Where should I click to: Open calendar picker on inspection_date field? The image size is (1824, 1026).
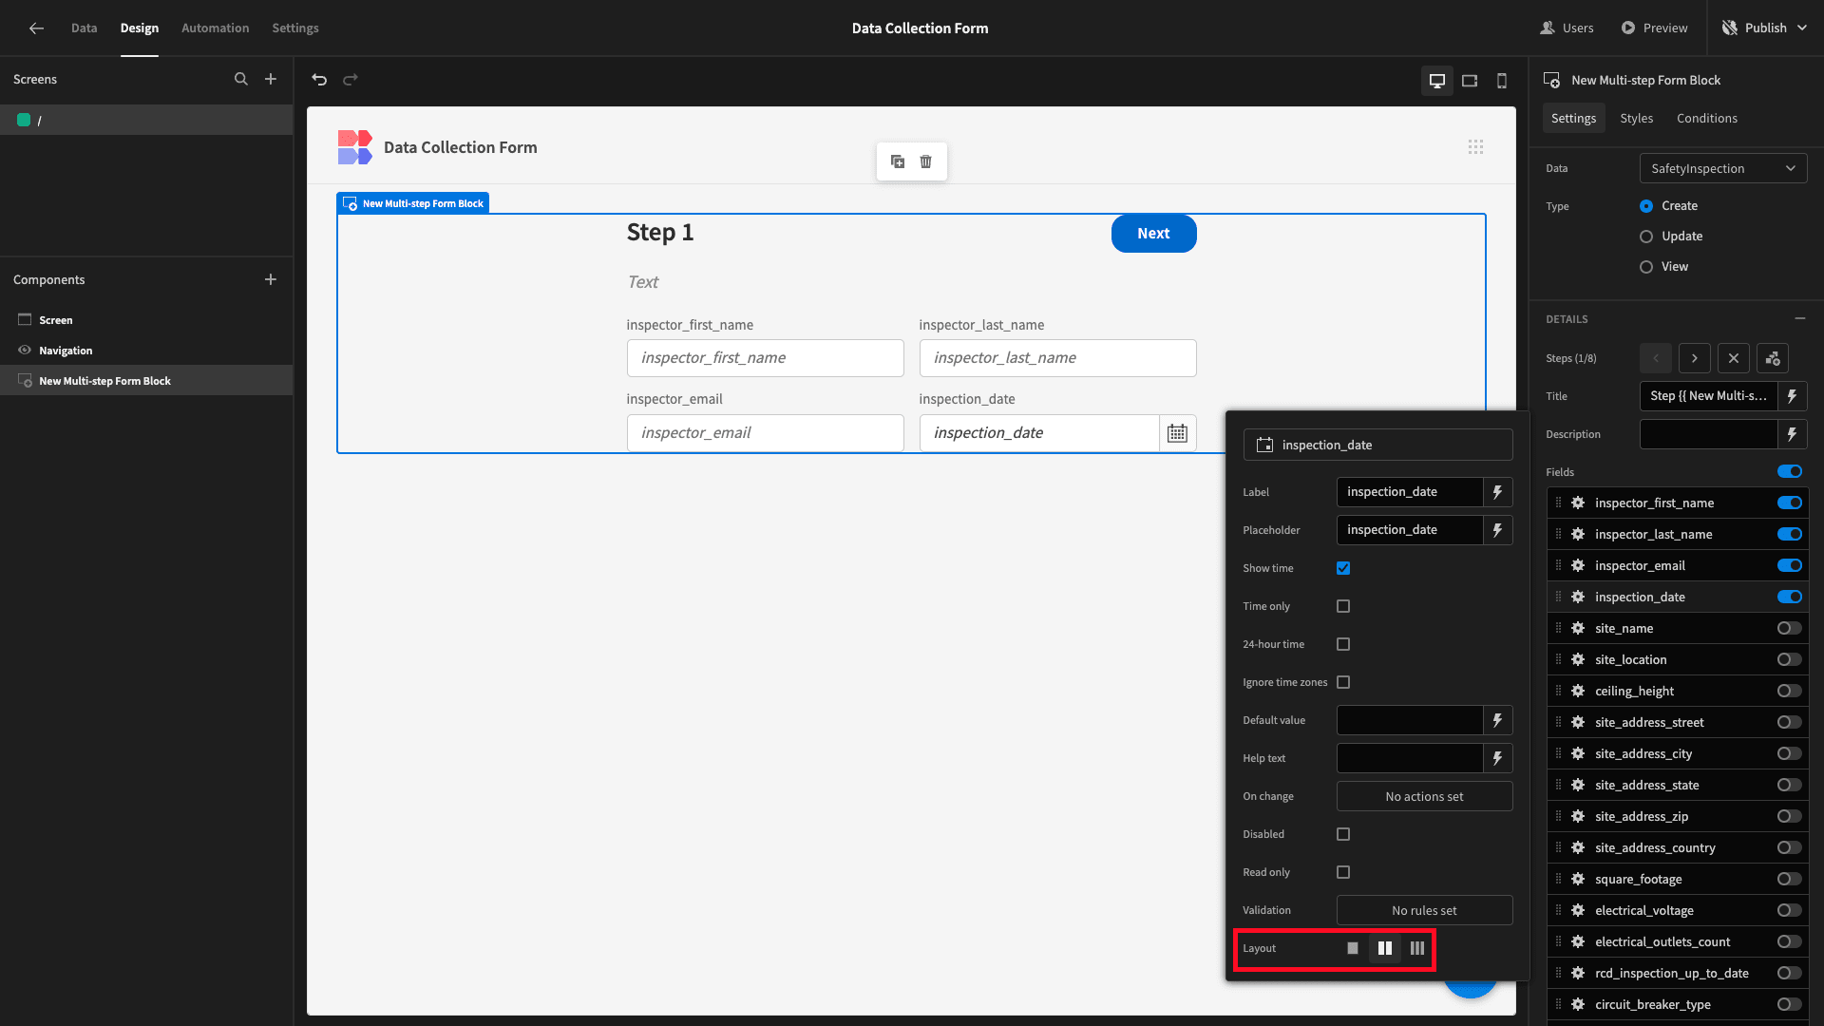tap(1177, 433)
